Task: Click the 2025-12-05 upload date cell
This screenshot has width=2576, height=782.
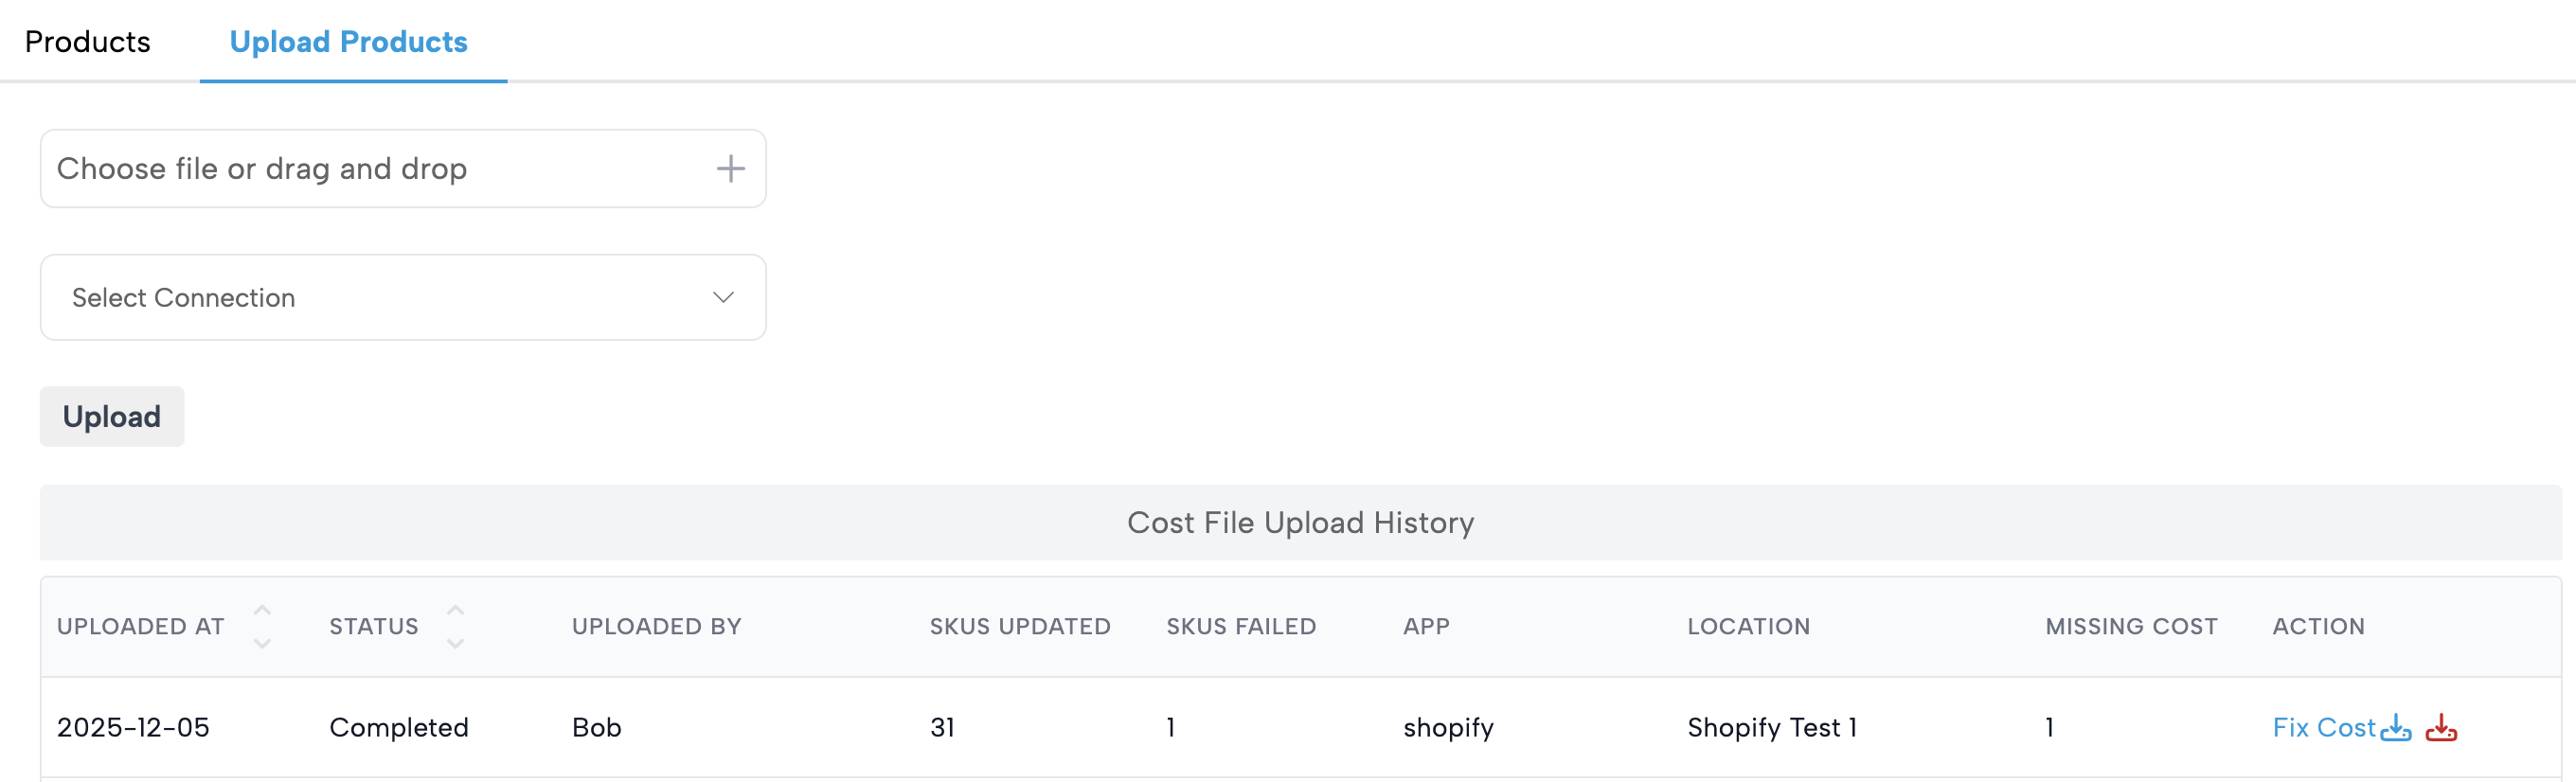Action: point(133,727)
